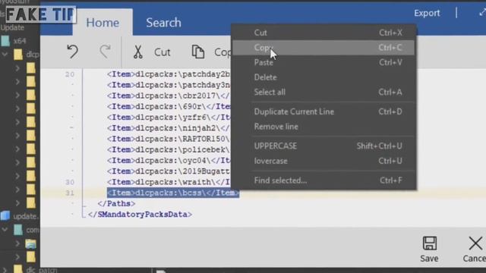The height and width of the screenshot is (273, 486).
Task: Click line number 20 in gutter
Action: (x=70, y=74)
